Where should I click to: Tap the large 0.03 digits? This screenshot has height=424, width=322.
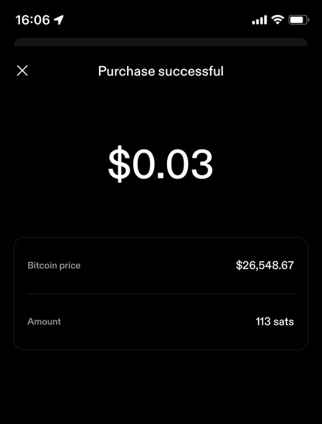click(173, 165)
